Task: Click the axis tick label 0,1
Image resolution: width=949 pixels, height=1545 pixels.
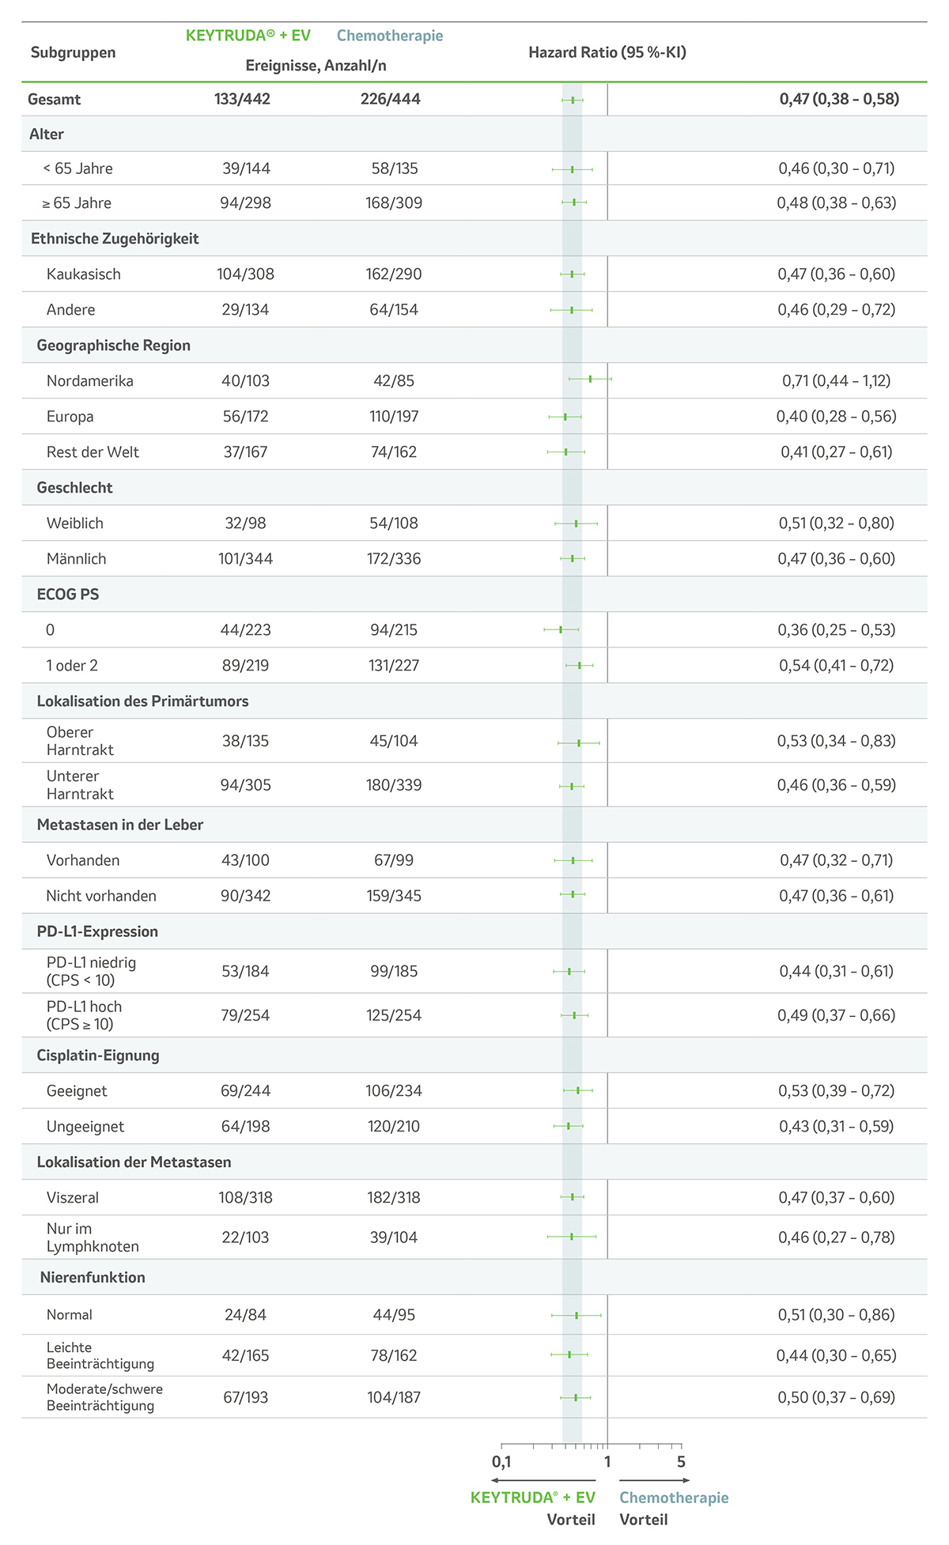Action: pyautogui.click(x=501, y=1461)
